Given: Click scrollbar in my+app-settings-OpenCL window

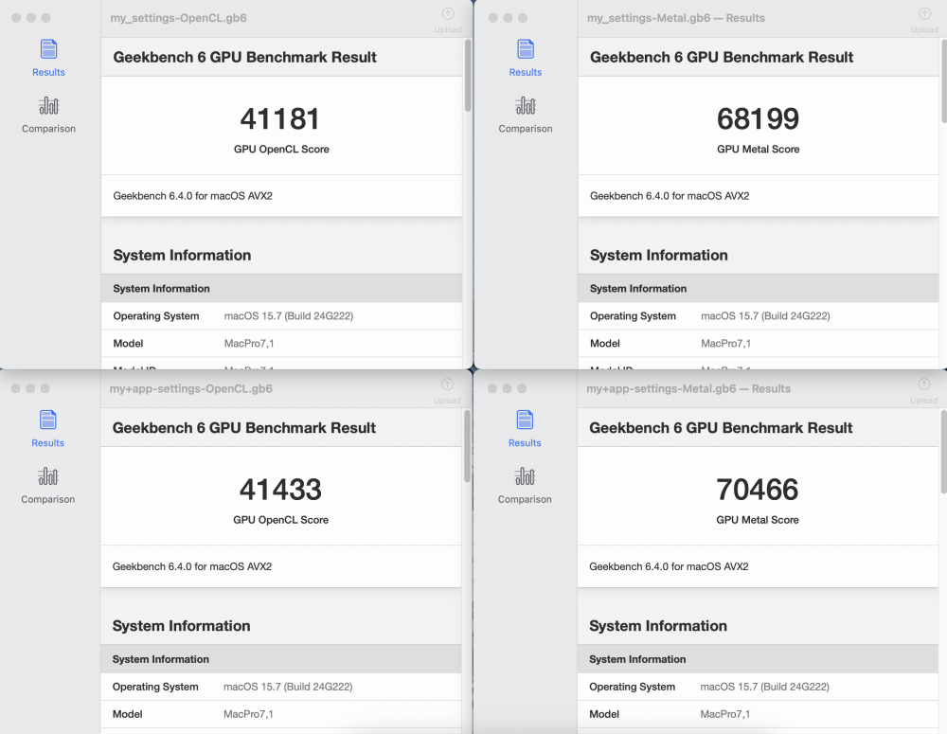Looking at the screenshot, I should click(x=467, y=446).
